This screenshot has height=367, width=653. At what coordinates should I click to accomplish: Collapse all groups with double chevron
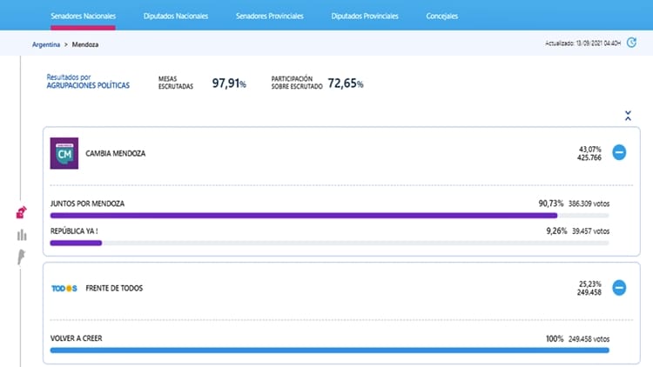[628, 116]
